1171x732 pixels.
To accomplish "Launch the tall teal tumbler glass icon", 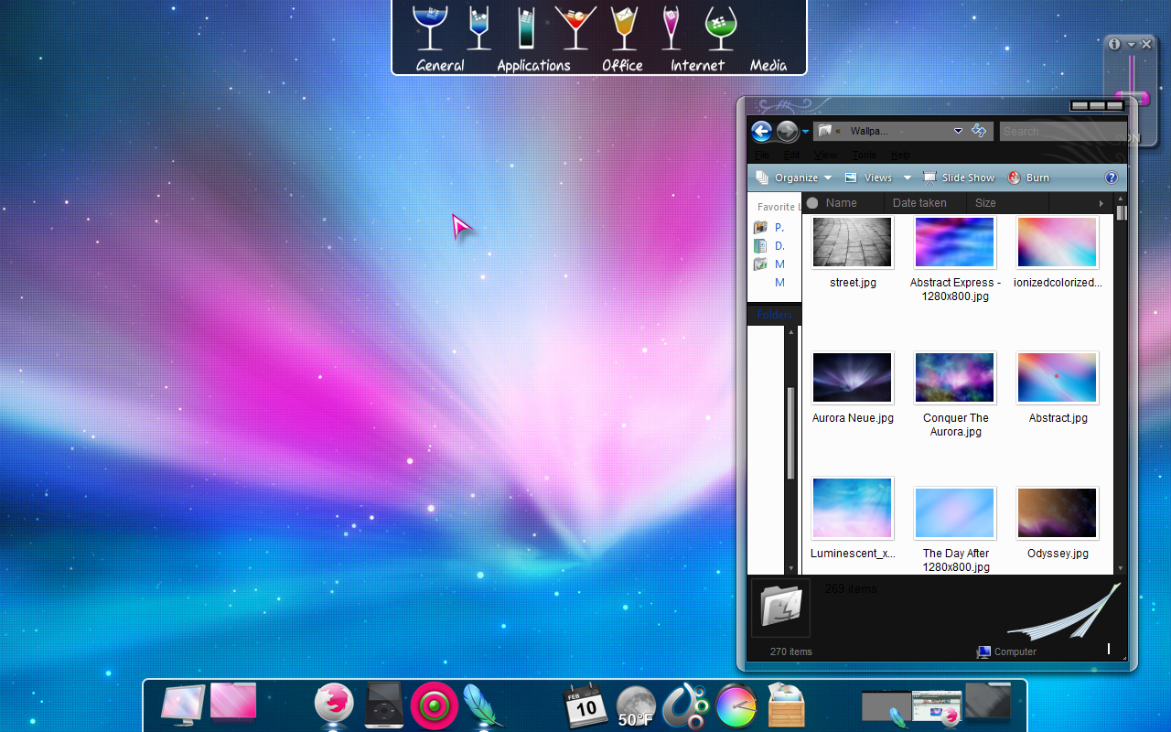I will [526, 27].
